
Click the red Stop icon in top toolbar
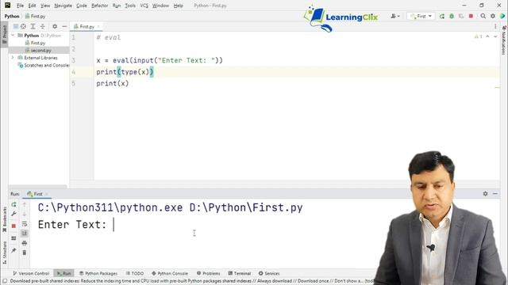471,16
